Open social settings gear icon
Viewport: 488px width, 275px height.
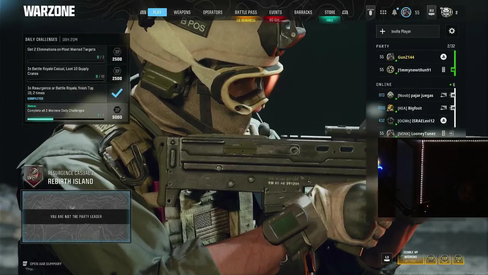(x=452, y=31)
